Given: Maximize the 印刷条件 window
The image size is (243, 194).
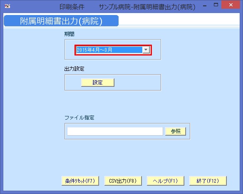Looking at the screenshot, I should click(216, 5).
